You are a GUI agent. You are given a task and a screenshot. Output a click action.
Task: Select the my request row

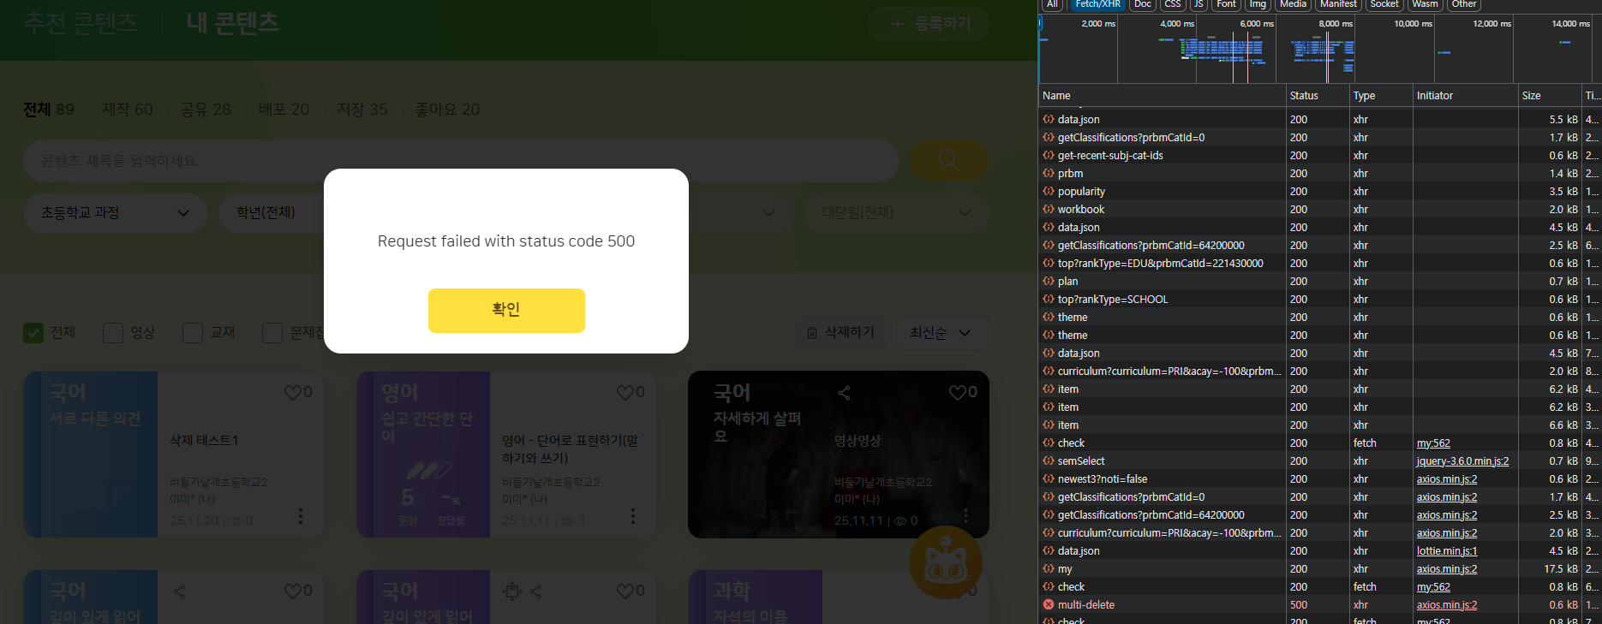[x=1320, y=569]
